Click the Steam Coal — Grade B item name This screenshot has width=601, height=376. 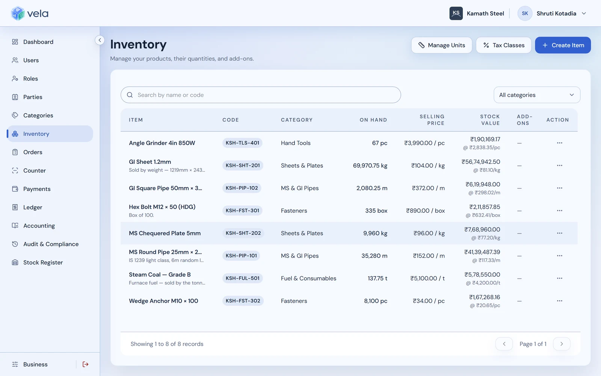(x=160, y=274)
